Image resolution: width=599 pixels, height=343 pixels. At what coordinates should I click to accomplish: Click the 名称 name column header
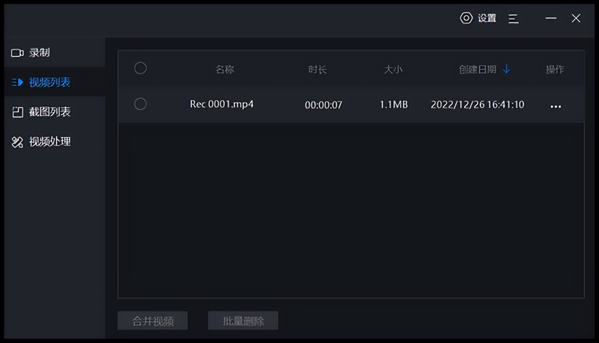click(224, 69)
